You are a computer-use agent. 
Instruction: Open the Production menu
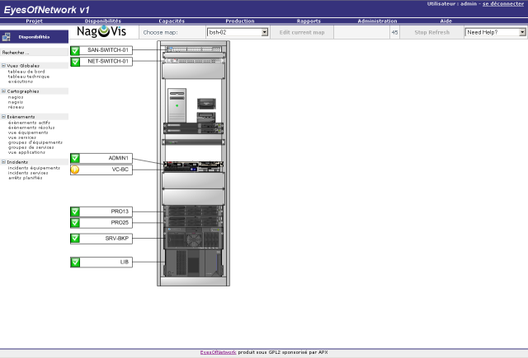pyautogui.click(x=240, y=21)
